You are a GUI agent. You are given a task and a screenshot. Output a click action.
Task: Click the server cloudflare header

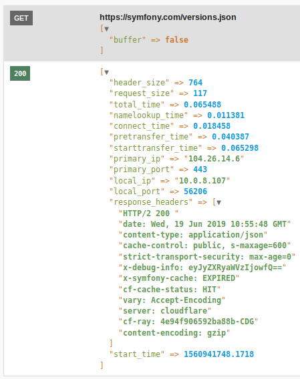point(165,310)
